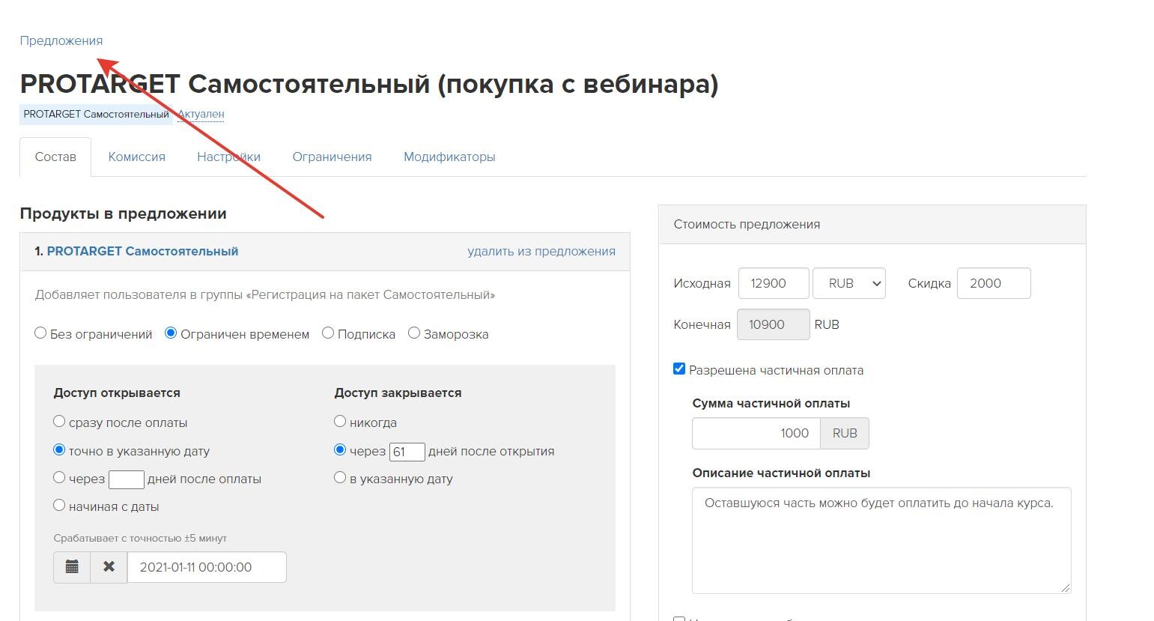Select 'Без ограничений' radio option
Image resolution: width=1154 pixels, height=621 pixels.
[x=40, y=333]
